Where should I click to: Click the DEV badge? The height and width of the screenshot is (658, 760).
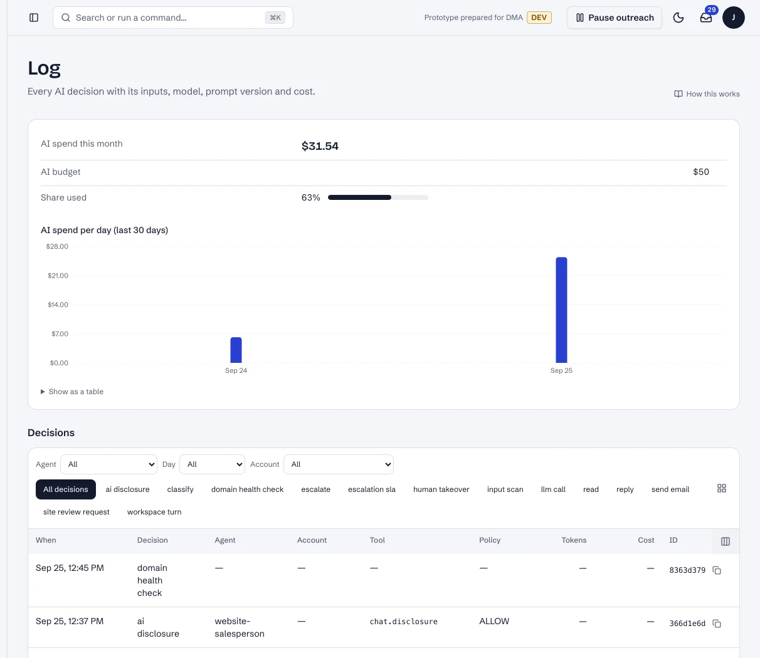point(539,18)
